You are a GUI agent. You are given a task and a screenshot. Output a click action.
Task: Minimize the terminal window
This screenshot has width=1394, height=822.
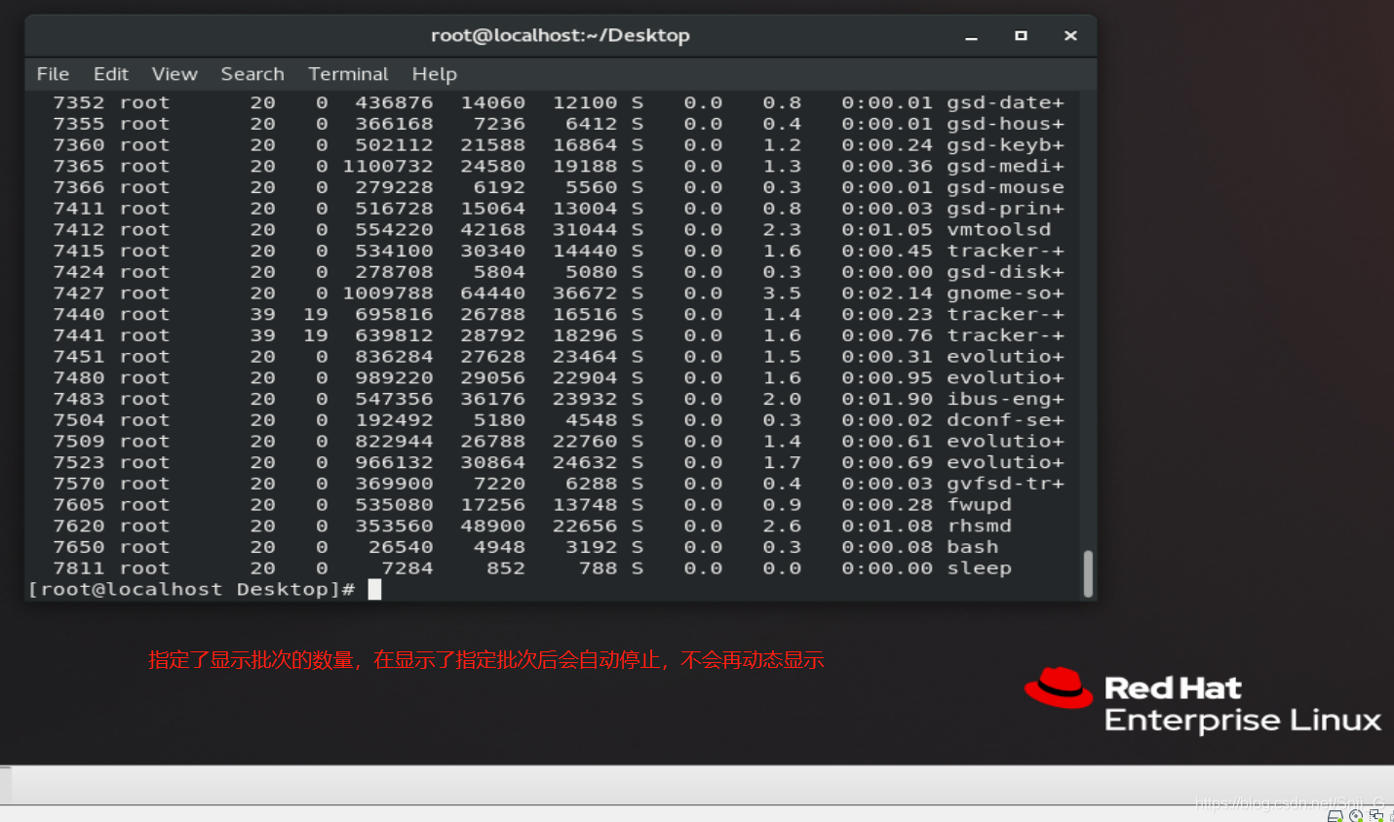[971, 36]
